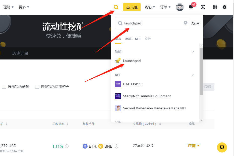The height and width of the screenshot is (156, 234).
Task: Click info icon next to 1.11% yield
Action: coord(67,146)
